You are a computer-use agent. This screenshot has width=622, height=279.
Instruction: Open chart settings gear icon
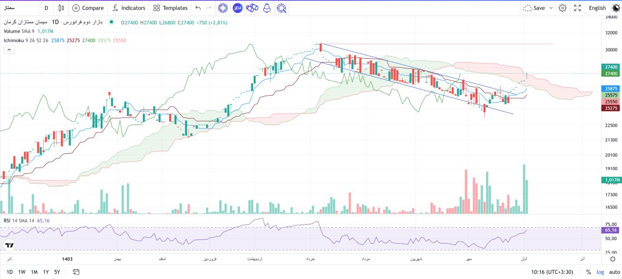[x=563, y=8]
